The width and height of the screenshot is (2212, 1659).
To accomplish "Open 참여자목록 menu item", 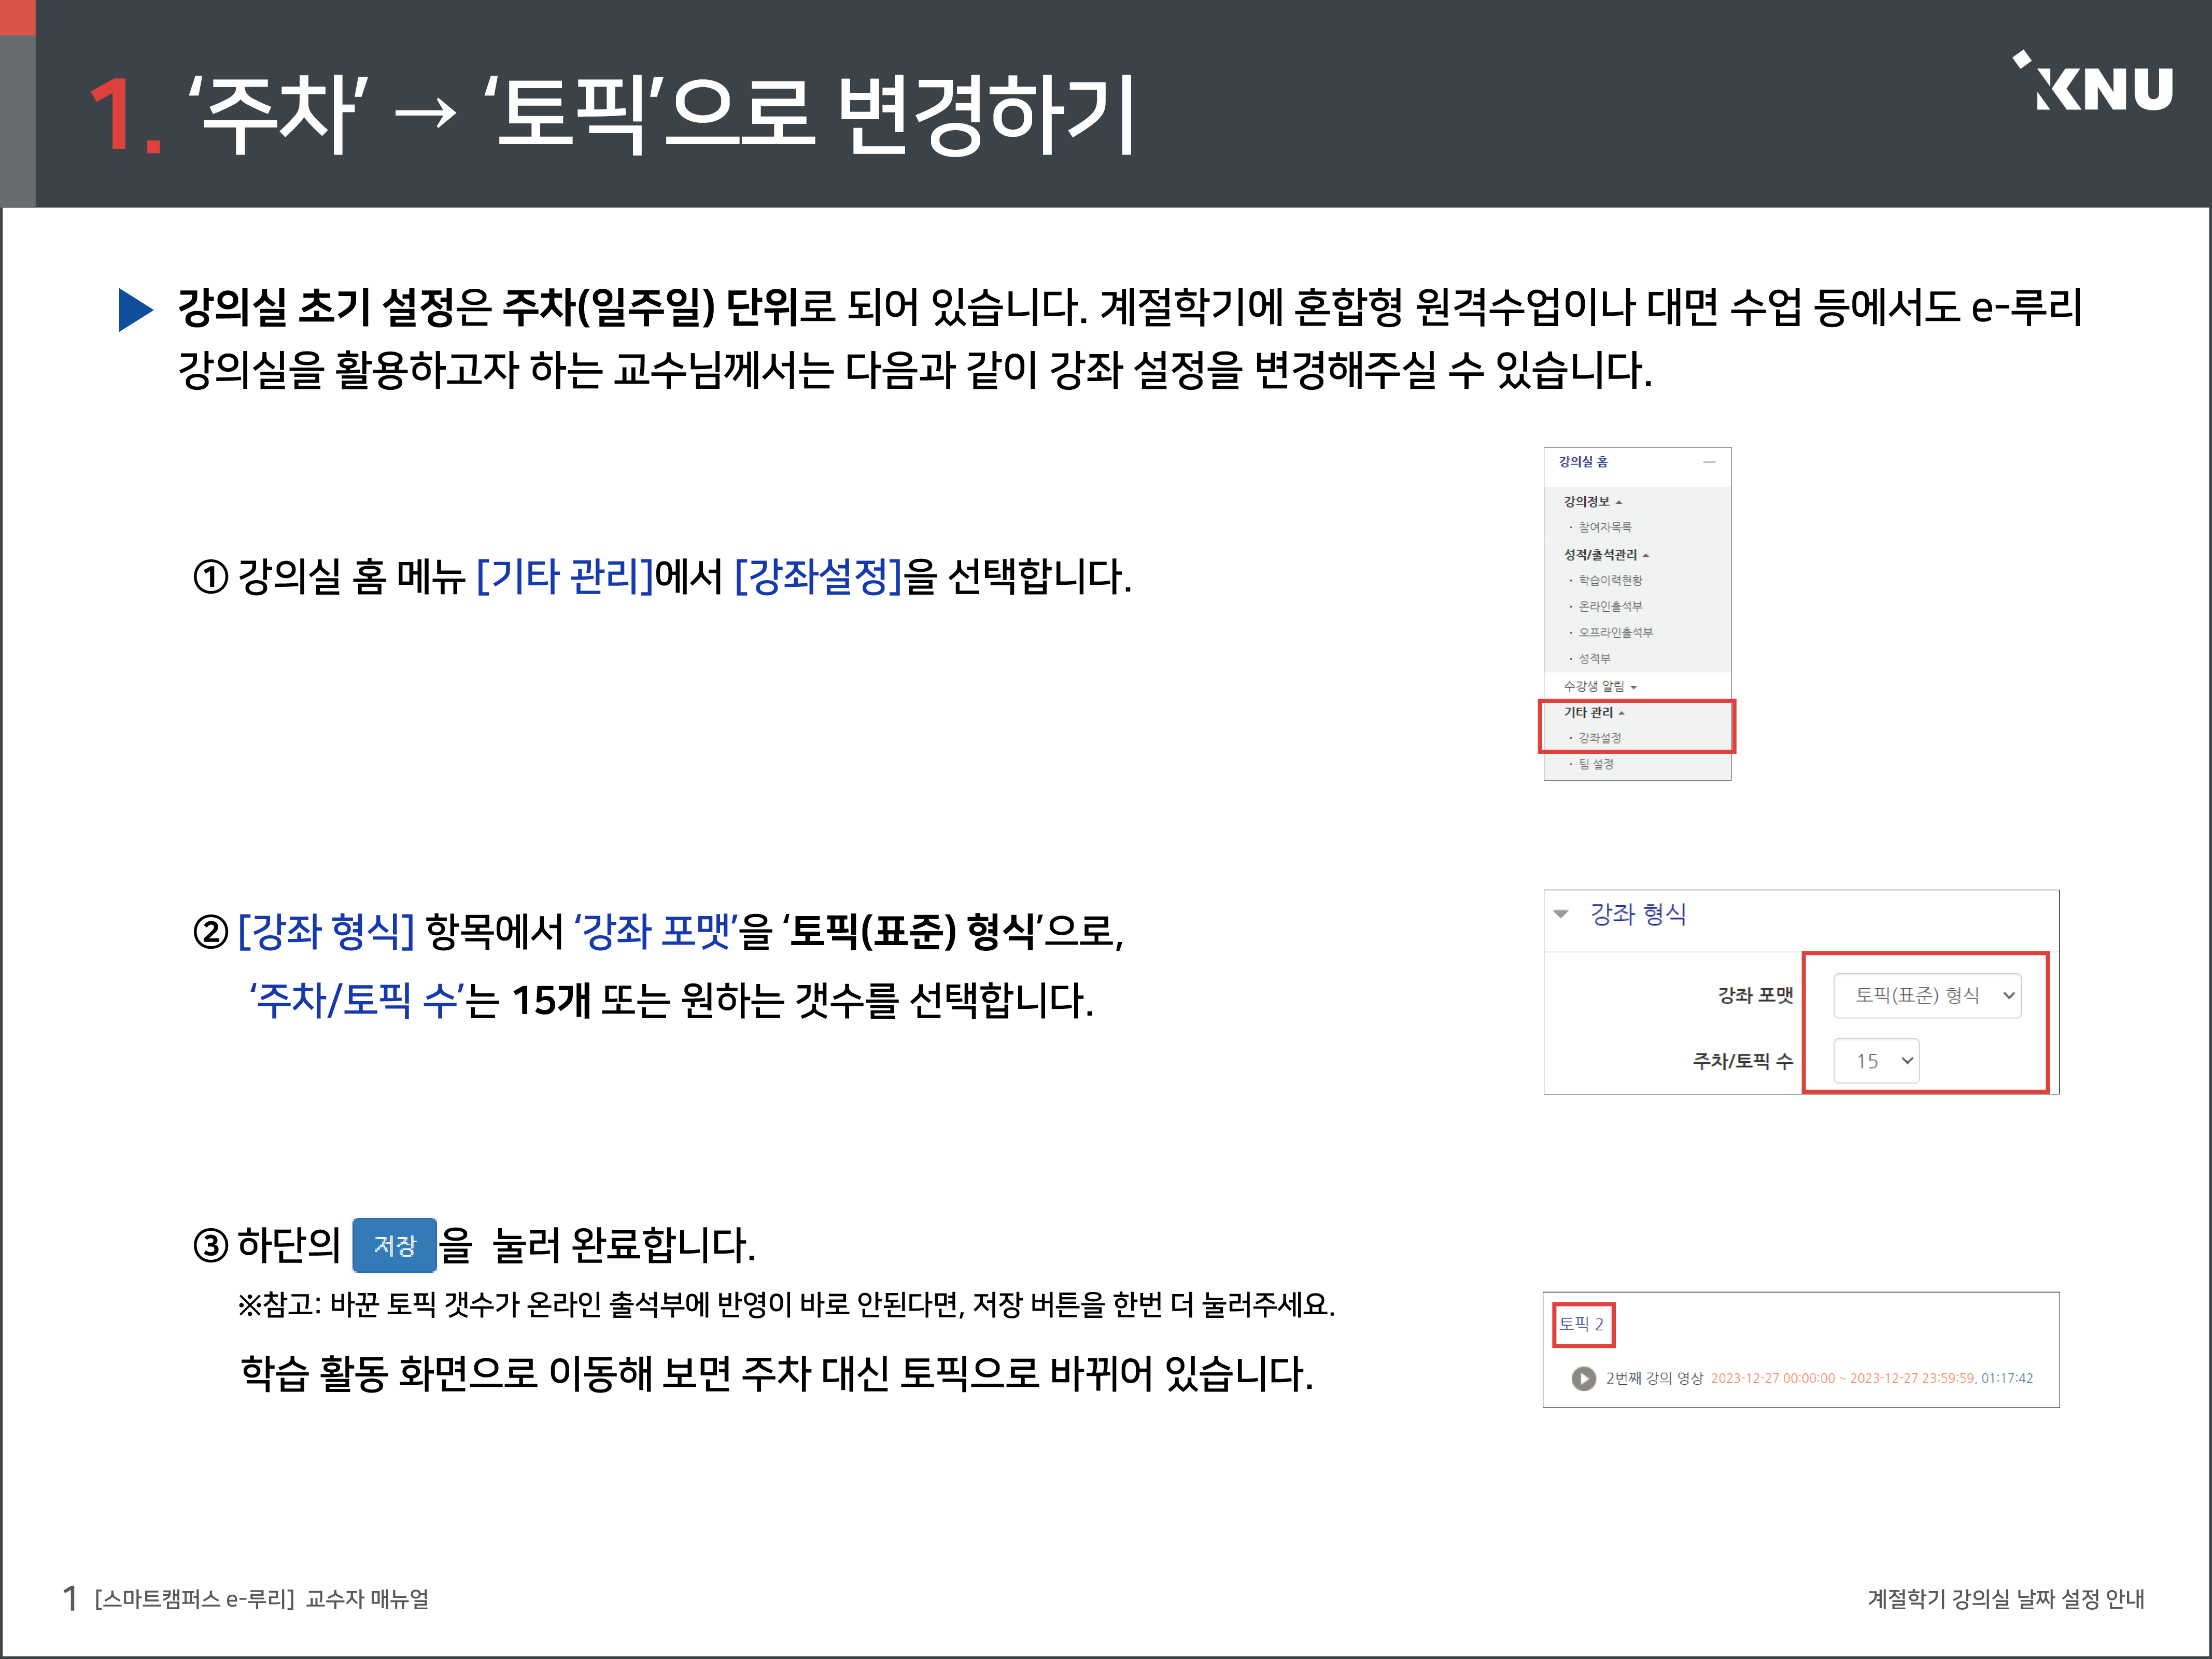I will (x=1605, y=527).
